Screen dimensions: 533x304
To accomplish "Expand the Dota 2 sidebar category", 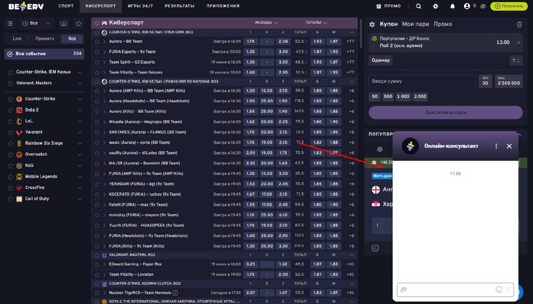I will (80, 110).
